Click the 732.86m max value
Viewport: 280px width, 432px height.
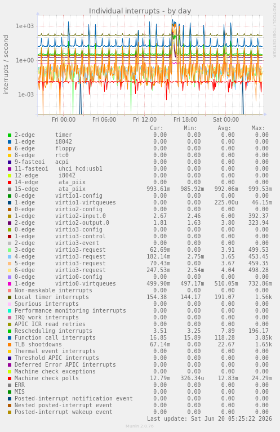point(260,284)
